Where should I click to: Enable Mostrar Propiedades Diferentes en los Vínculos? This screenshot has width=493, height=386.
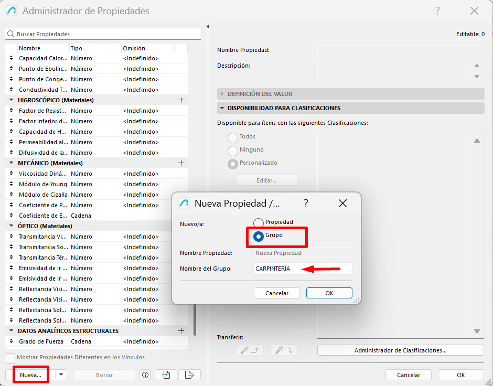click(x=10, y=358)
